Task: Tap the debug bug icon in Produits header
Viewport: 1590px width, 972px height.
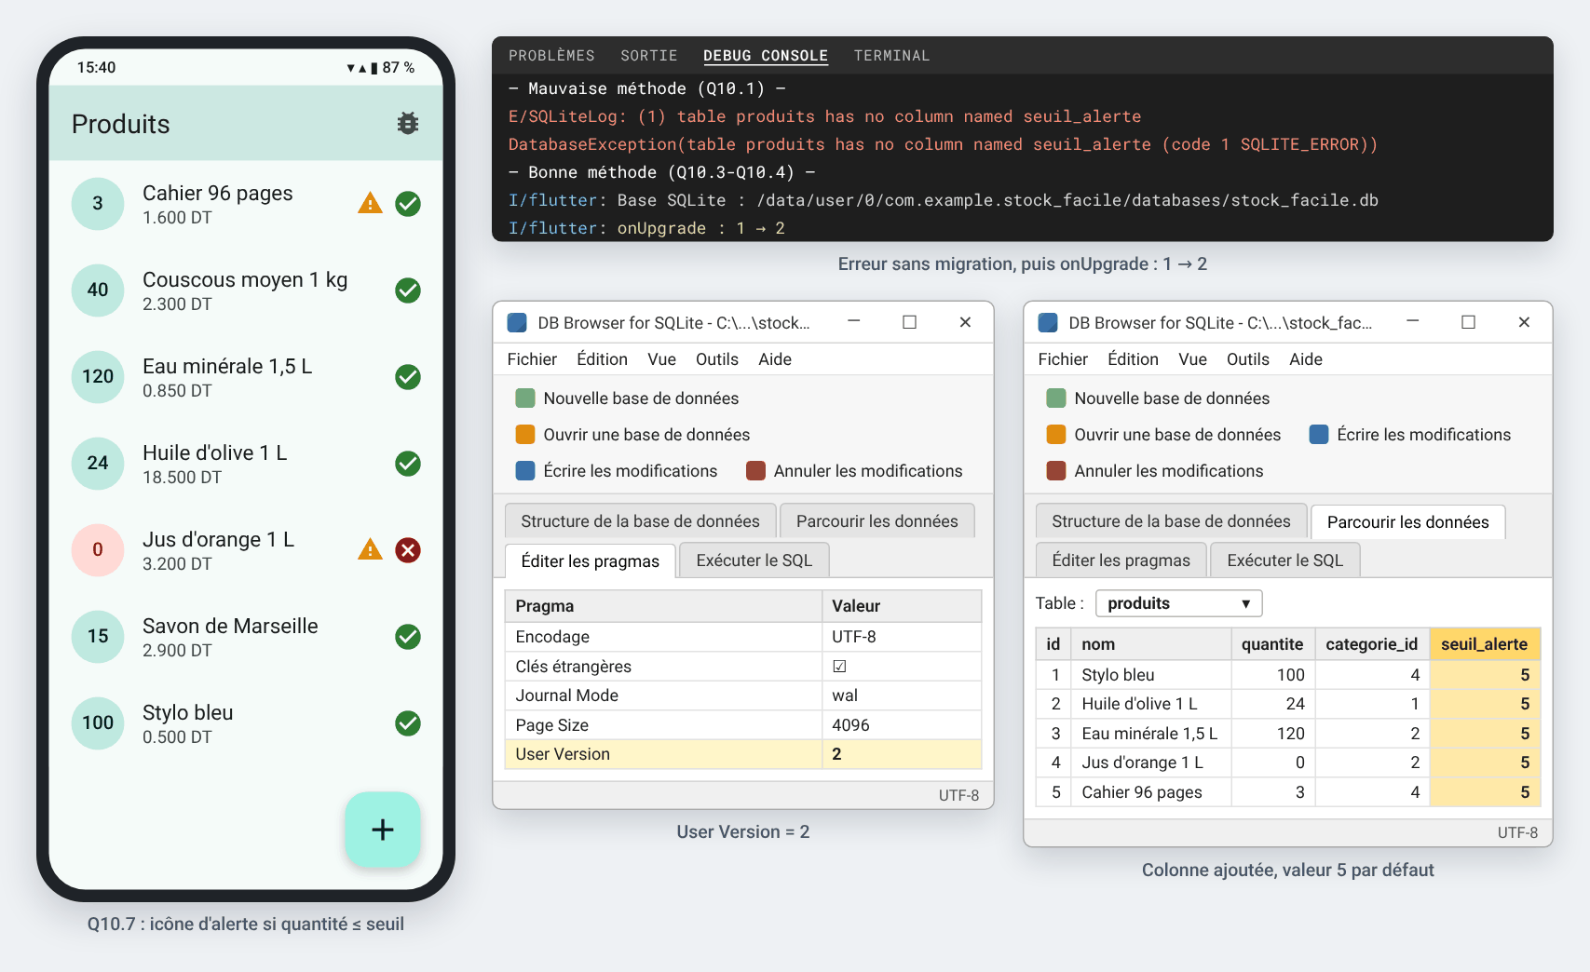Action: 407,123
